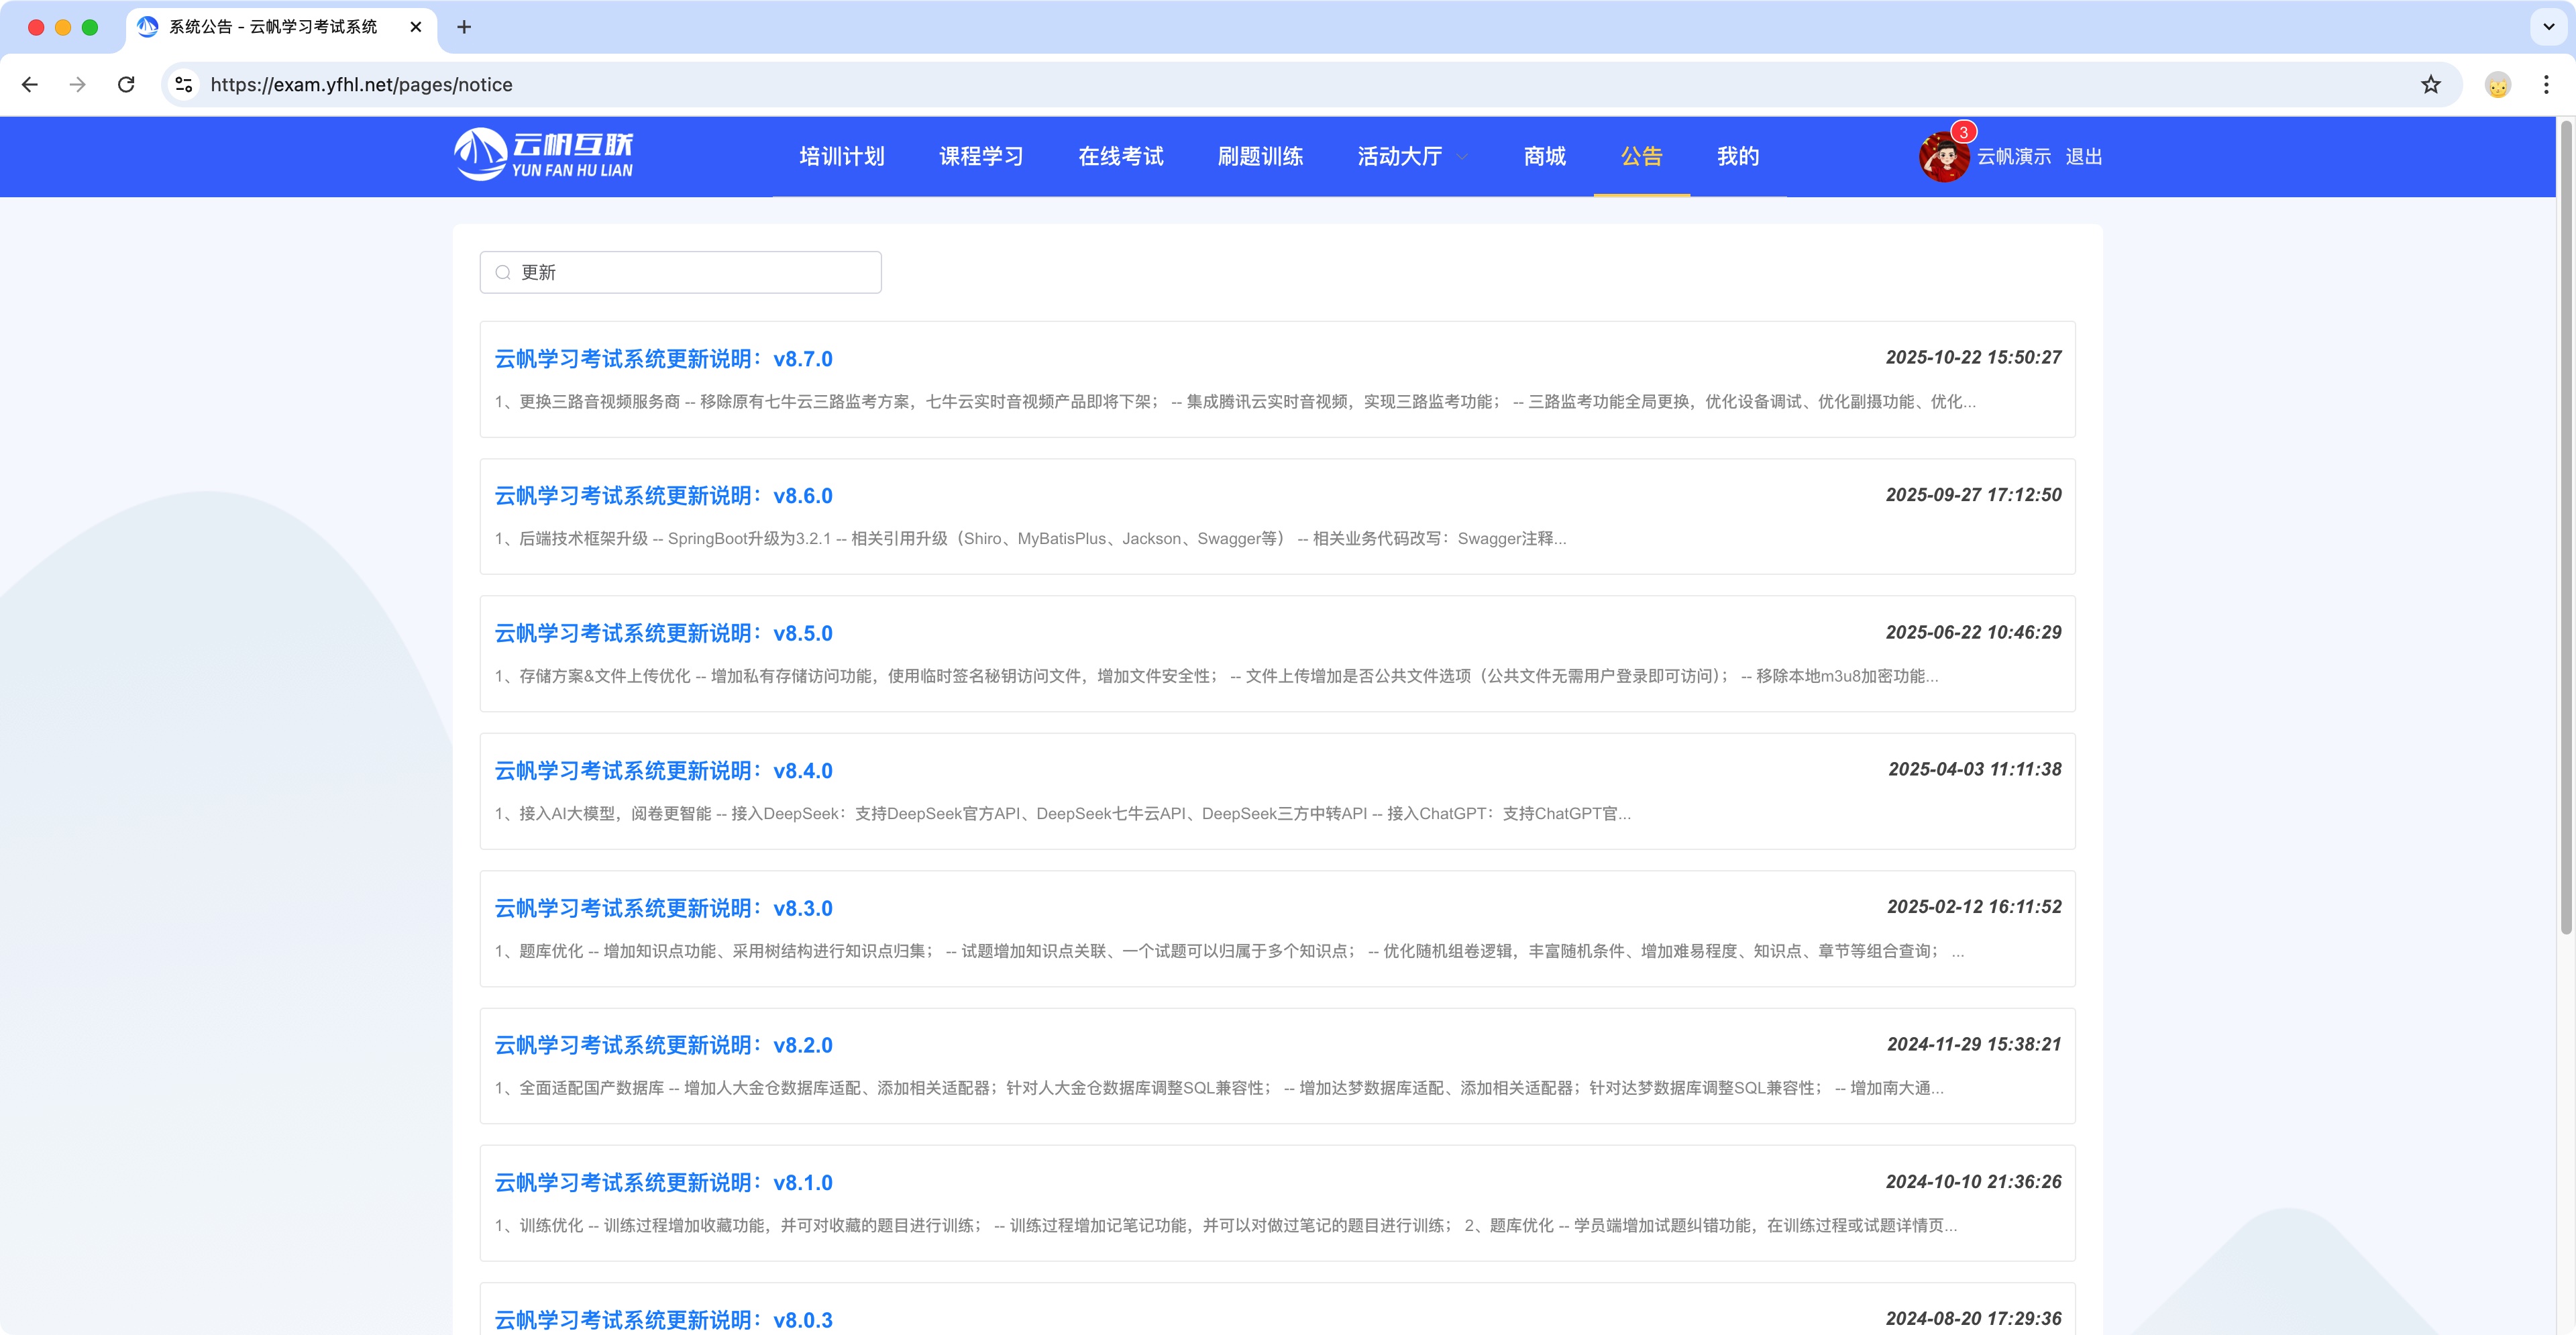Expand the 活动大厅 dropdown menu

pyautogui.click(x=1410, y=157)
